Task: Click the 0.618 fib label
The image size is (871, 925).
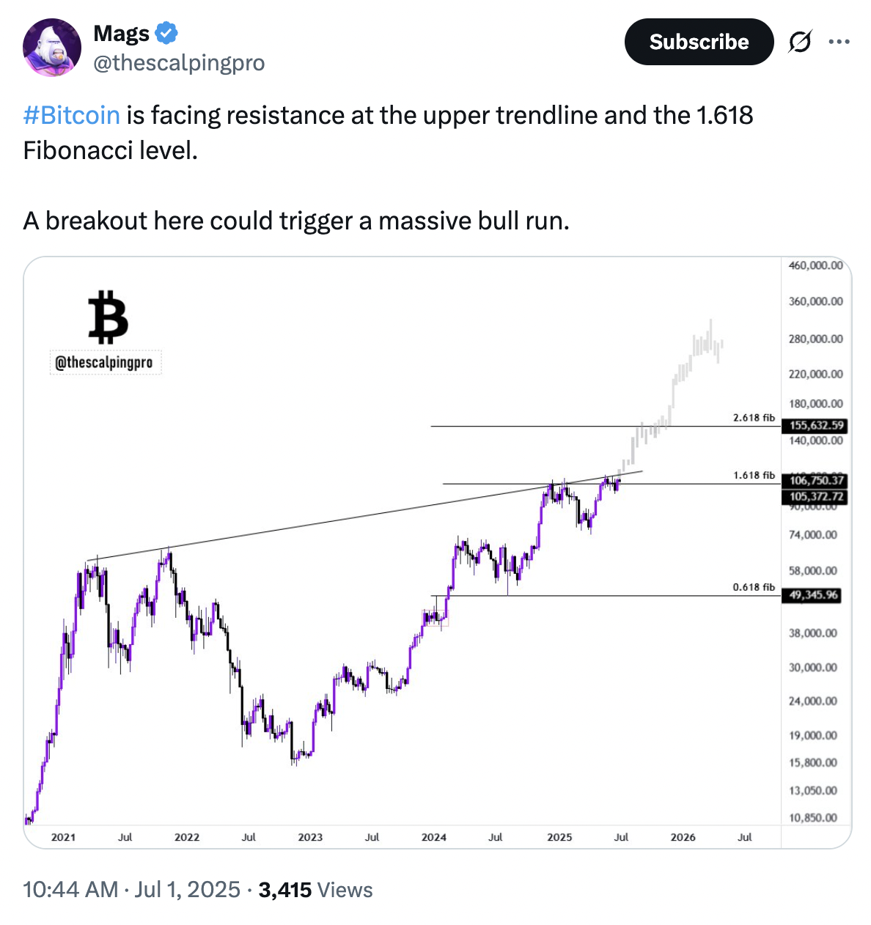Action: (754, 587)
